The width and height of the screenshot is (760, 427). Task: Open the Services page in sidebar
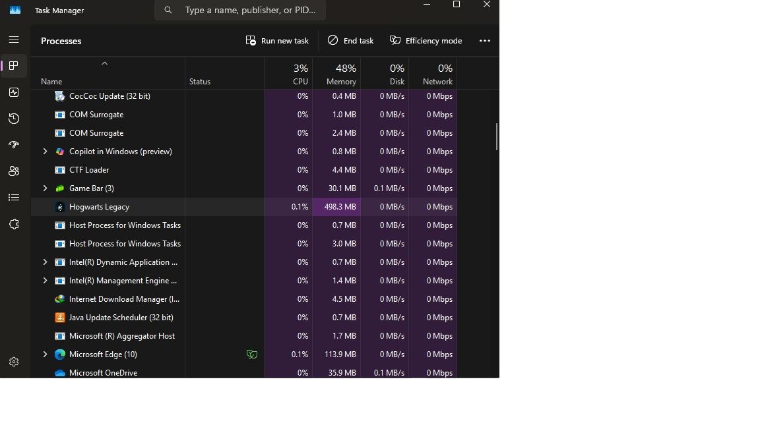point(14,224)
